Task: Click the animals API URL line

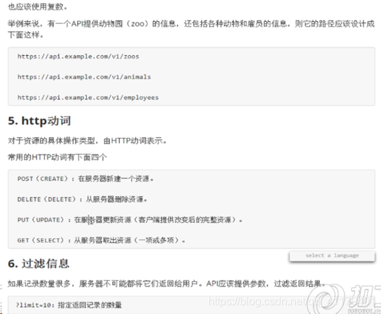Action: [84, 77]
